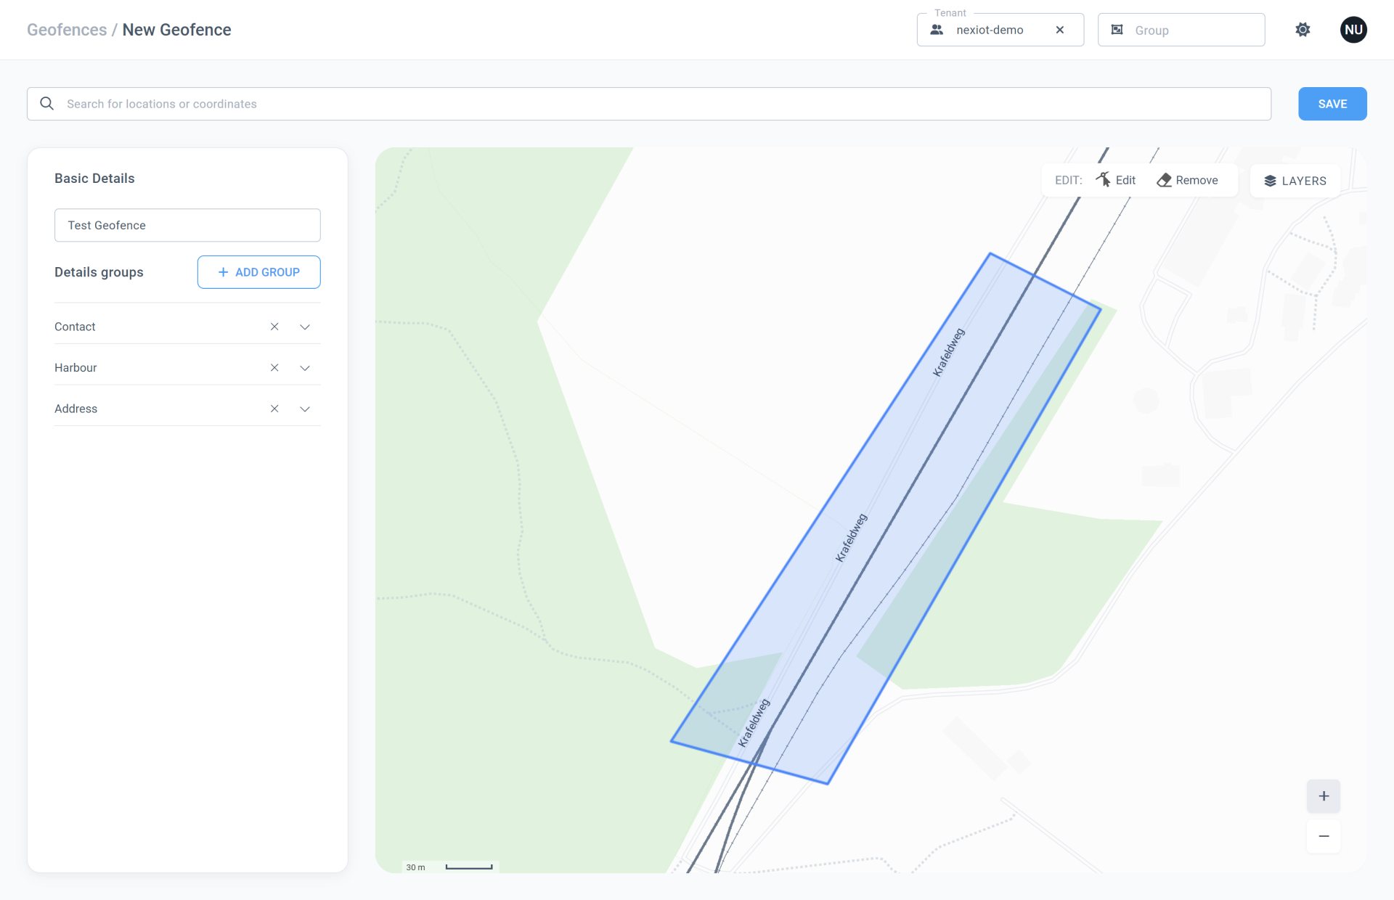Expand the Harbour group chevron
1394x900 pixels.
pyautogui.click(x=305, y=368)
